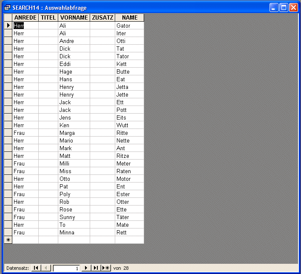301x274 pixels.
Task: Click the empty TITEL cell in Gator row
Action: (48, 26)
